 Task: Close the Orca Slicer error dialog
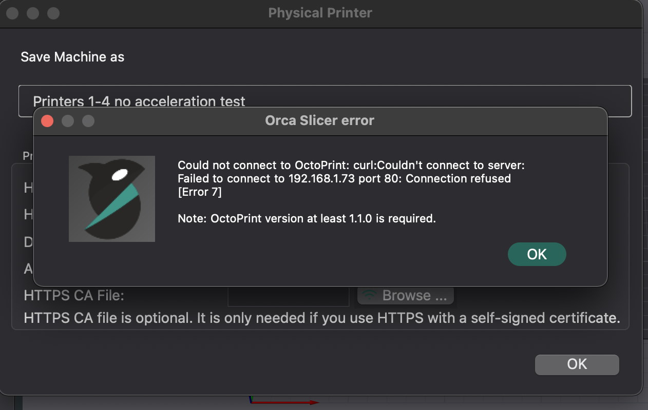pos(47,121)
